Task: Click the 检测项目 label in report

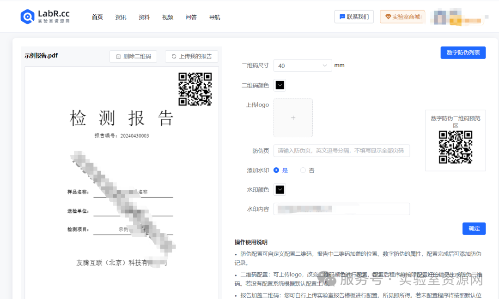Action: (x=78, y=229)
